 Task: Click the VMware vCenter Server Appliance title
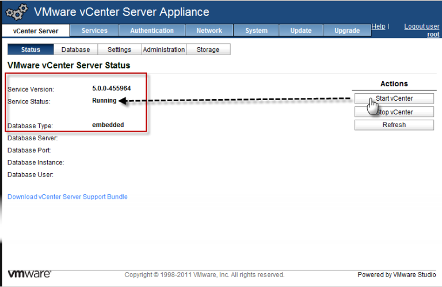point(121,12)
